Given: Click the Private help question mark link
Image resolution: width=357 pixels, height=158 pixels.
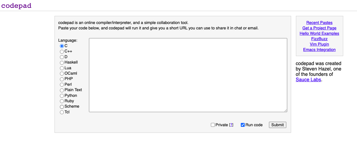Looking at the screenshot, I should [231, 125].
